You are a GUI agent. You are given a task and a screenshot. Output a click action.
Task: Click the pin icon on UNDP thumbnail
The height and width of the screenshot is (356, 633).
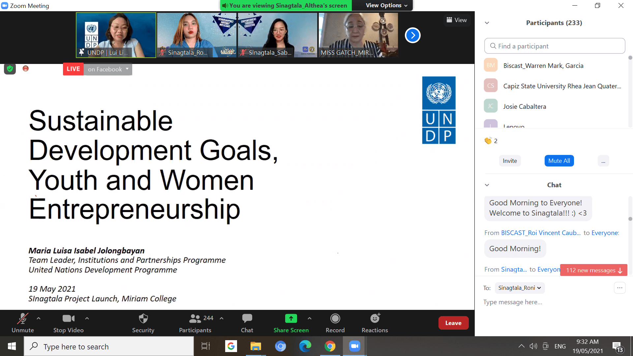click(x=81, y=52)
